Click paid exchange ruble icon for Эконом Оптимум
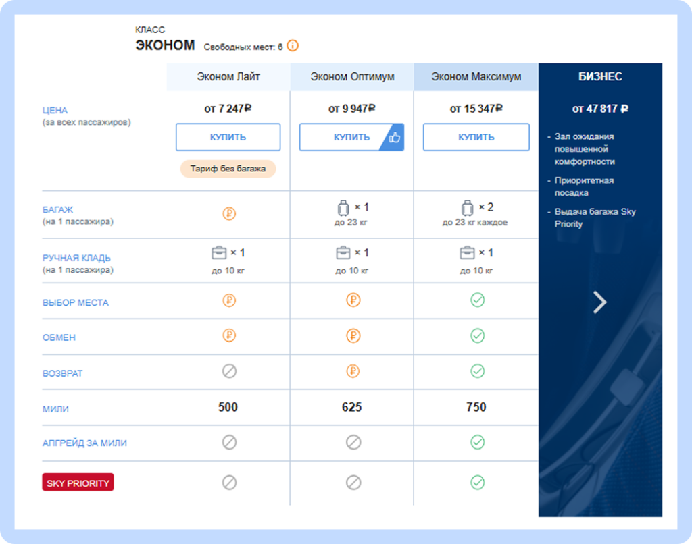Viewport: 692px width, 544px height. tap(353, 336)
